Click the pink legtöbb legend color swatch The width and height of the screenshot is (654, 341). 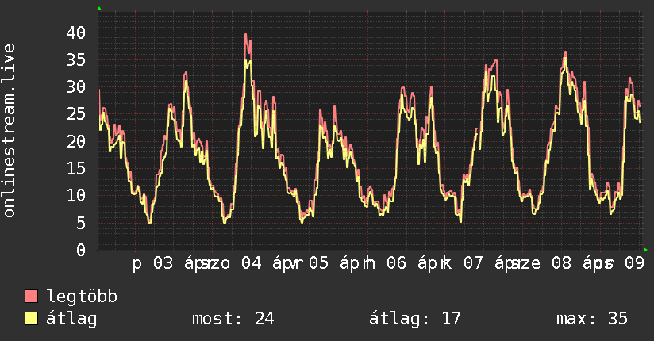[31, 297]
